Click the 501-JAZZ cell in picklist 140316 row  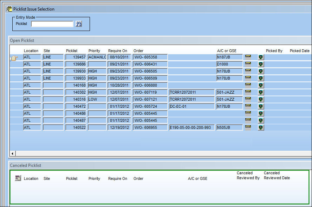(x=230, y=99)
